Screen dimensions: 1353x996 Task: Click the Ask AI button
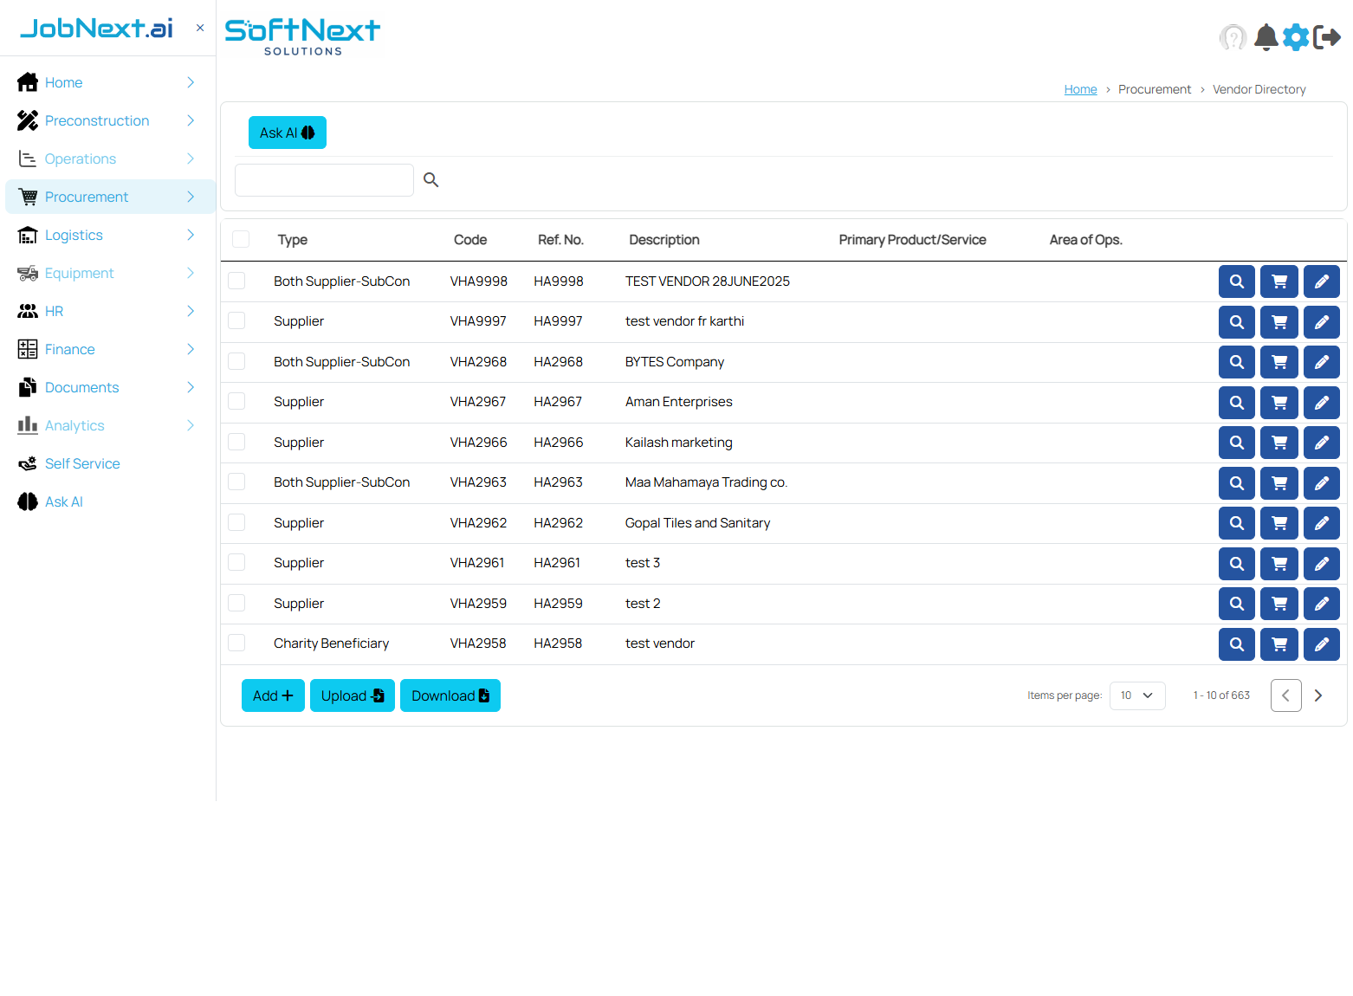[287, 132]
